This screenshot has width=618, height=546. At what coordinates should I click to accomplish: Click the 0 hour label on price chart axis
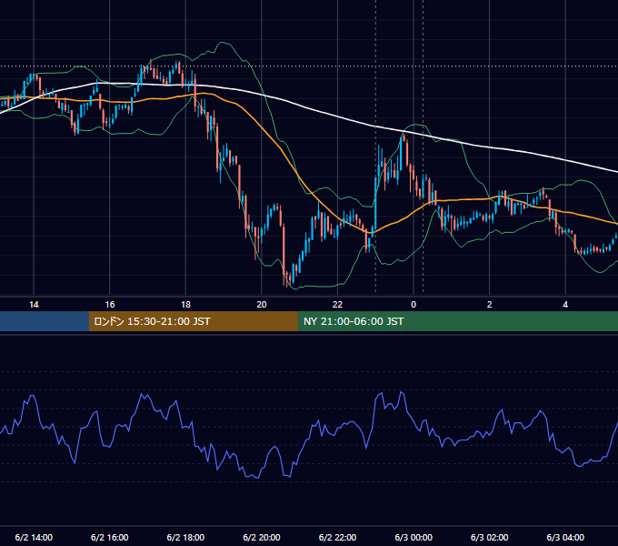point(414,305)
